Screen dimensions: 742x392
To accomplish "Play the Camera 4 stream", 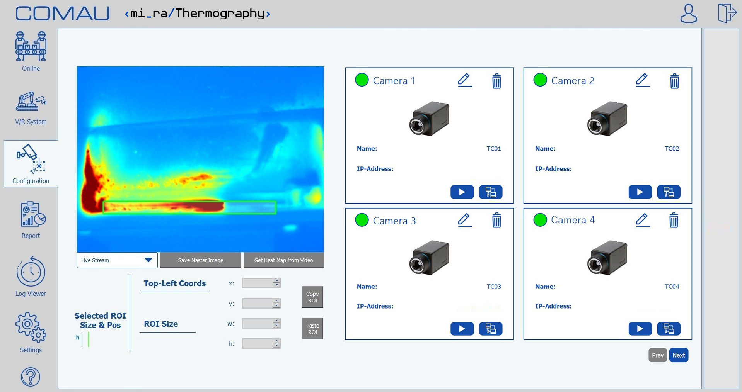I will click(x=640, y=329).
